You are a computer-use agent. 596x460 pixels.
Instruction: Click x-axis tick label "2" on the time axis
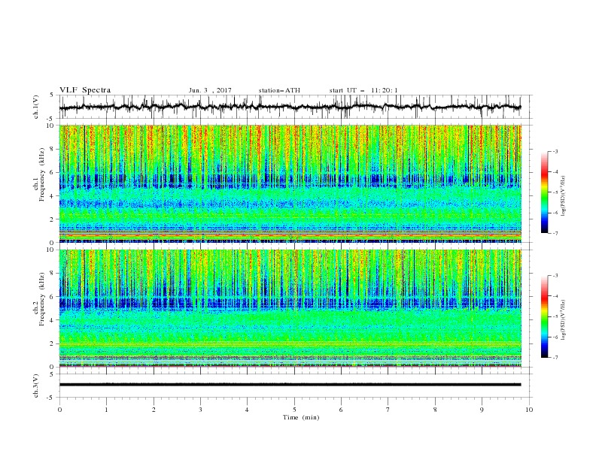(x=154, y=410)
